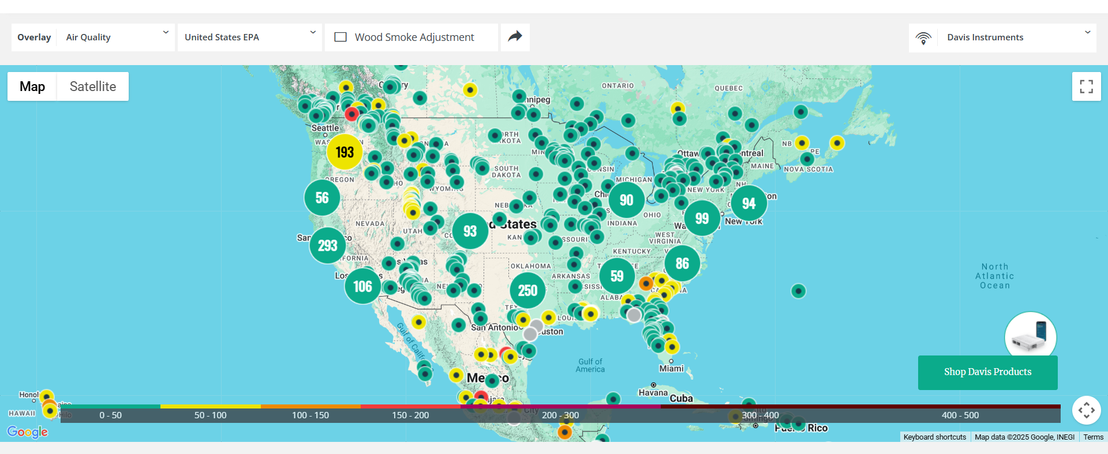Switch to Map view tab
Image resolution: width=1108 pixels, height=454 pixels.
32,86
